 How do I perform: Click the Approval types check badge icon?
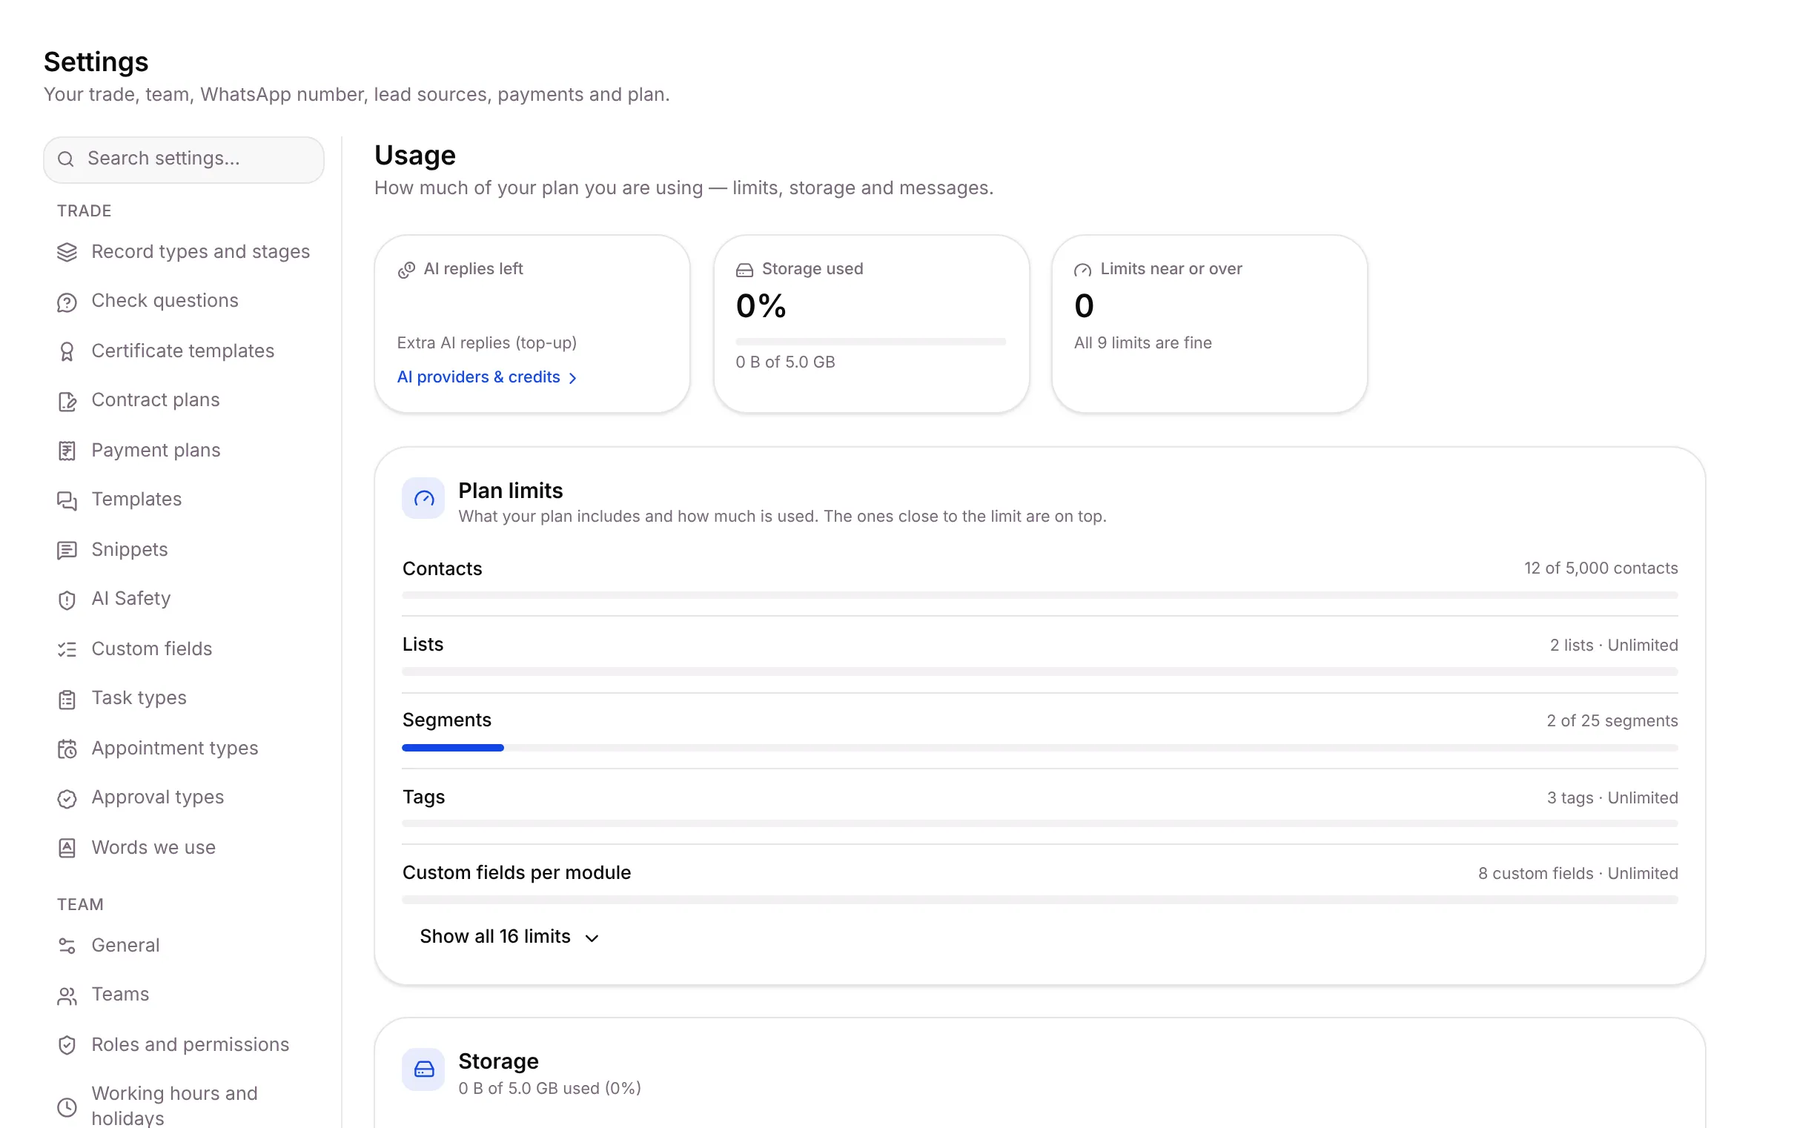pyautogui.click(x=67, y=799)
